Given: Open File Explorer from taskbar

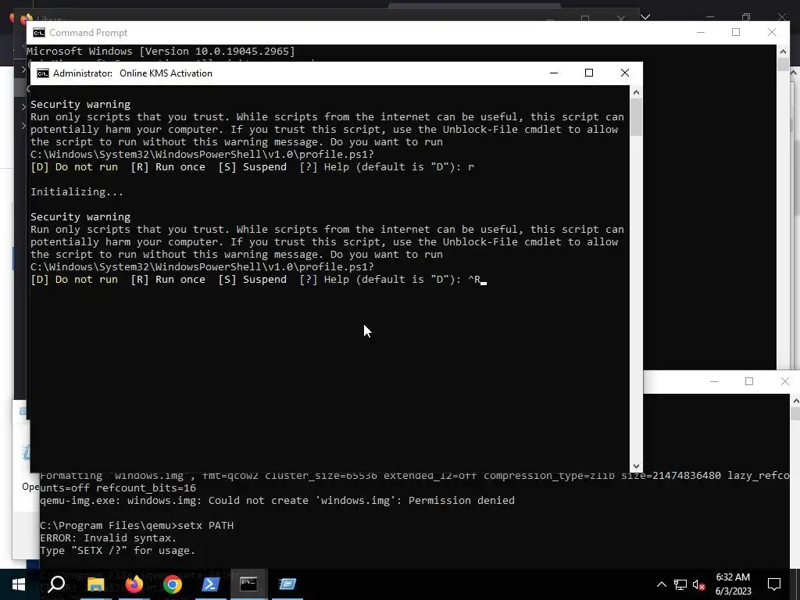Looking at the screenshot, I should [95, 584].
